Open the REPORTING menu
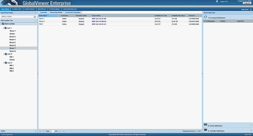This screenshot has width=253, height=136. 42,9
